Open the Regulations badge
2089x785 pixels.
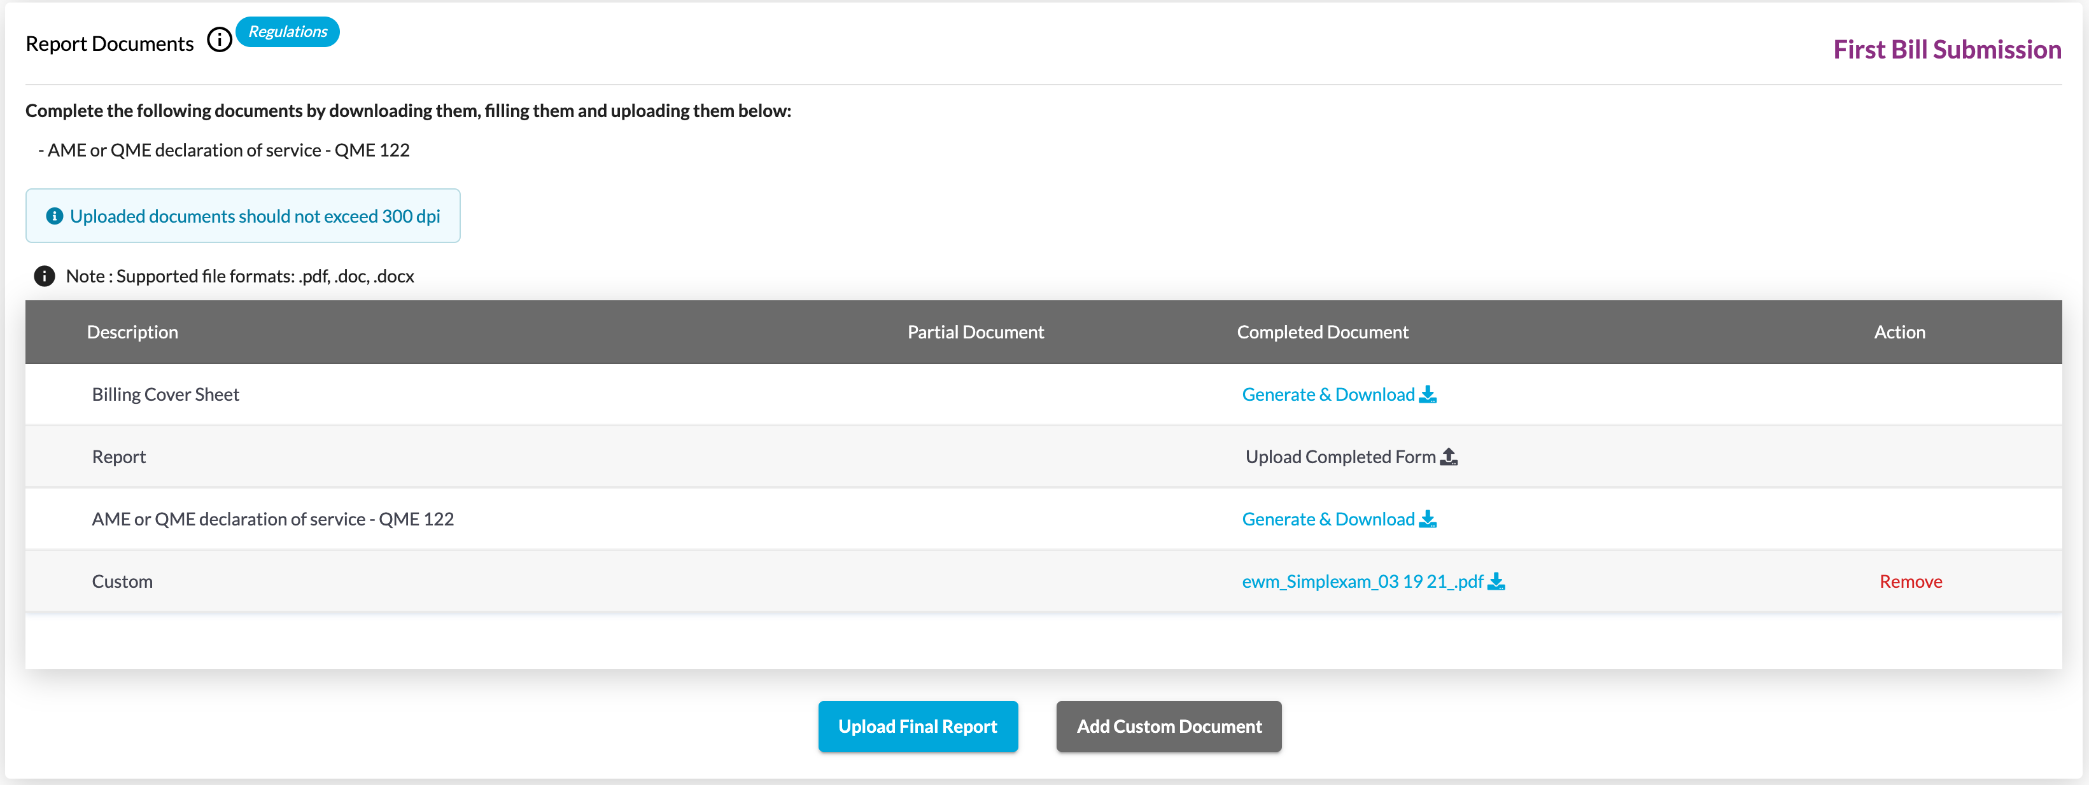click(287, 32)
